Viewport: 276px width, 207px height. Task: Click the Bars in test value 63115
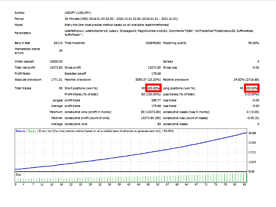(x=58, y=43)
